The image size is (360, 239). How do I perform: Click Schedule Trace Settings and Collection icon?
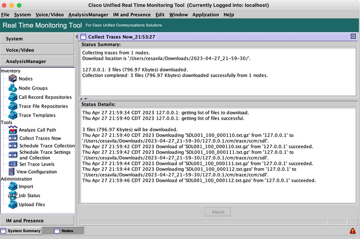pyautogui.click(x=13, y=155)
